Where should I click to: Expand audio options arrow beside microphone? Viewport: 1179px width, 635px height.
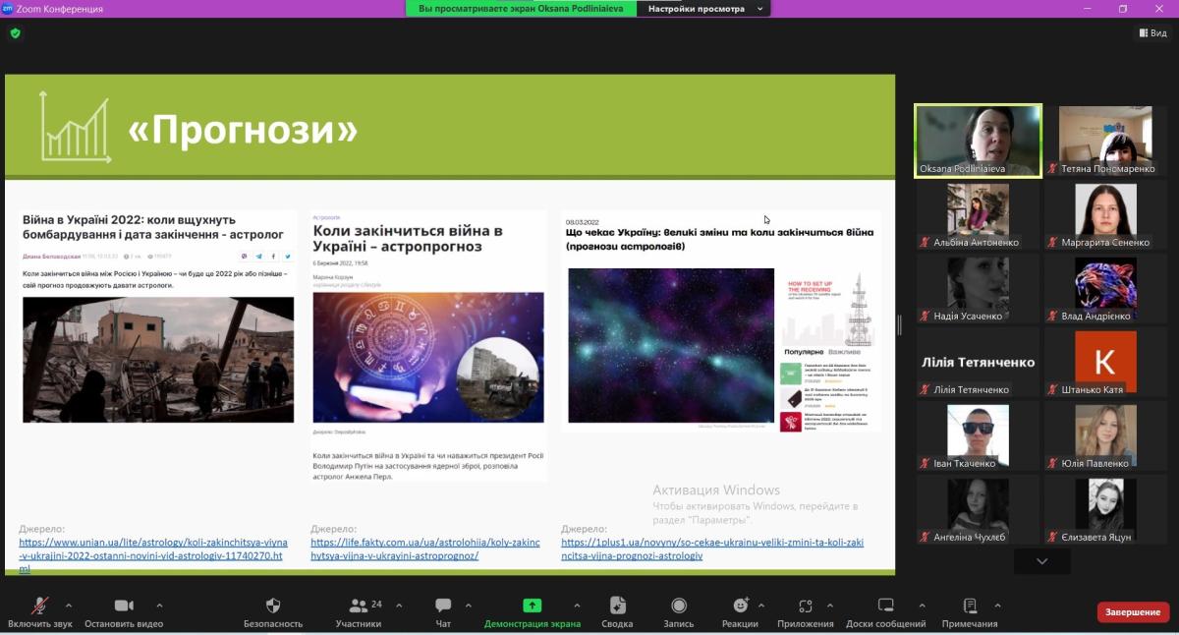click(69, 606)
